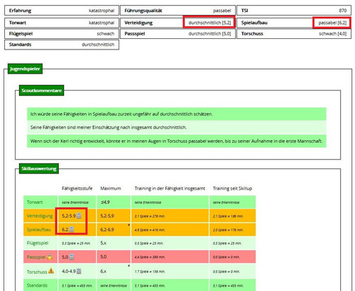355x291 pixels.
Task: Click the 'Training seit Skillup' column header
Action: click(232, 188)
